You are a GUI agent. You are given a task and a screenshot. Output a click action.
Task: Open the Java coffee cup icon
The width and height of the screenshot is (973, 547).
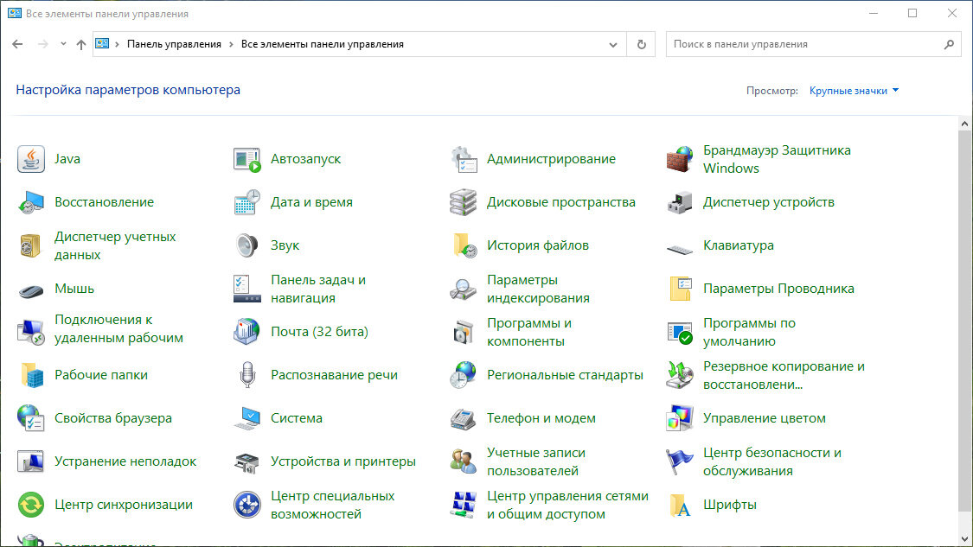pyautogui.click(x=30, y=159)
